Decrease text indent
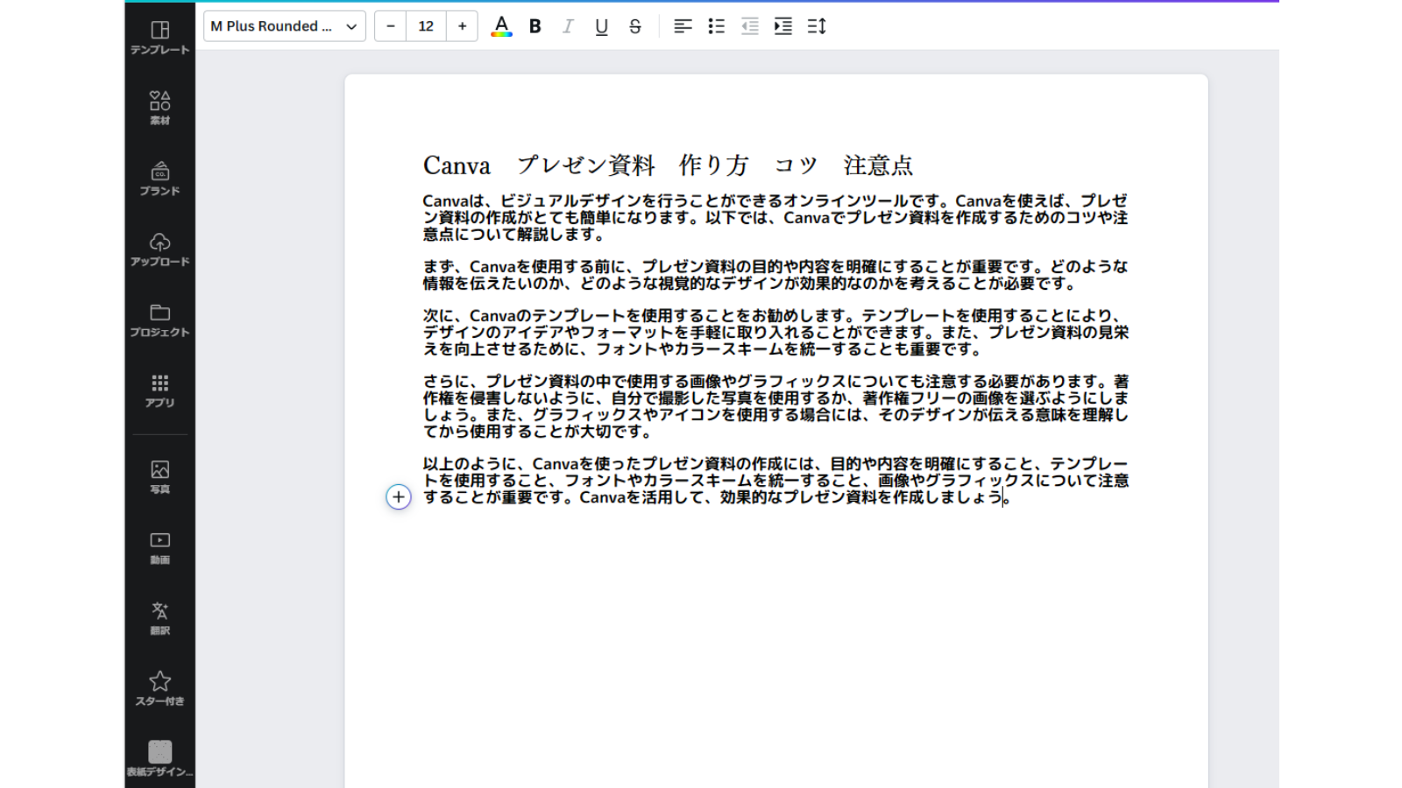 coord(750,26)
